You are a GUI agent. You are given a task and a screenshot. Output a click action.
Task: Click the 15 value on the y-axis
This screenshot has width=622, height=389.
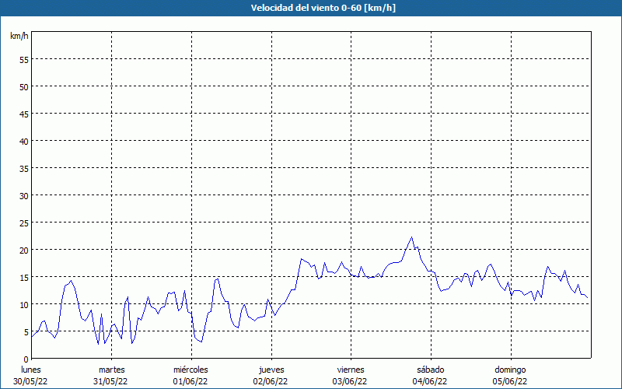click(24, 278)
